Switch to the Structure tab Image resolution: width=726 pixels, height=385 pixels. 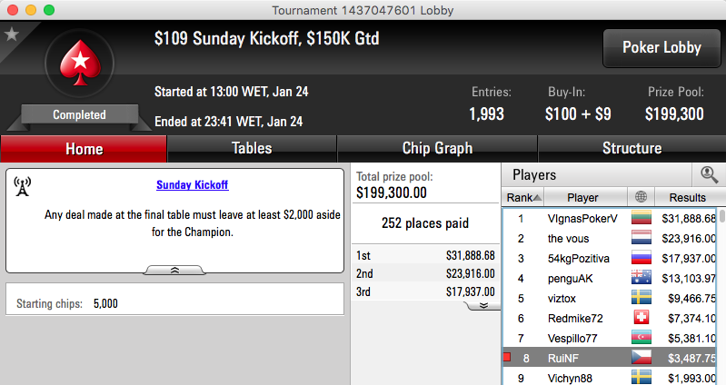point(632,149)
